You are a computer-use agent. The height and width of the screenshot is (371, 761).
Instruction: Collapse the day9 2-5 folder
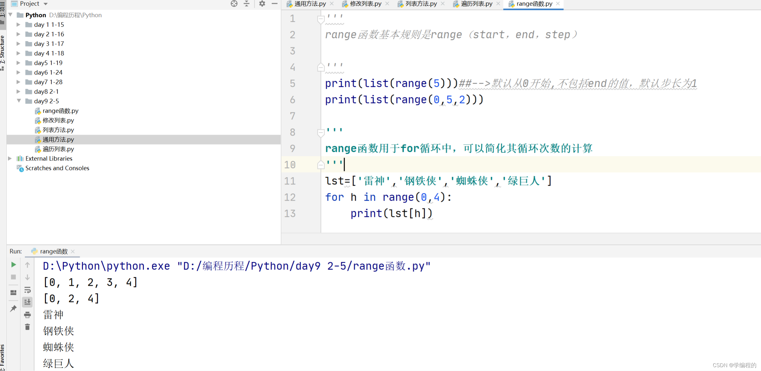(19, 101)
